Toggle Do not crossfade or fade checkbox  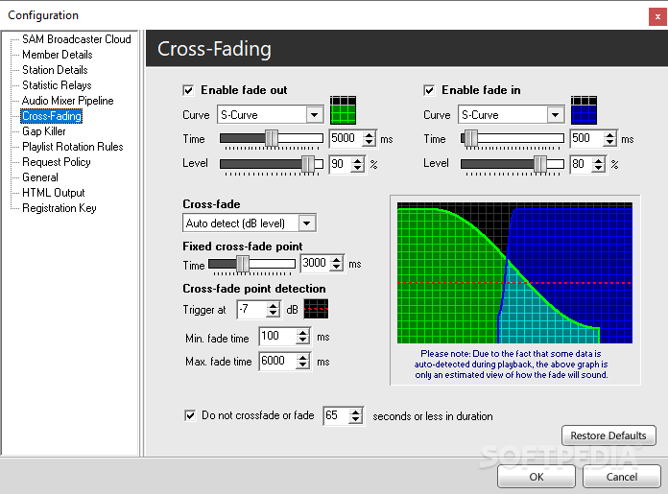pos(190,415)
